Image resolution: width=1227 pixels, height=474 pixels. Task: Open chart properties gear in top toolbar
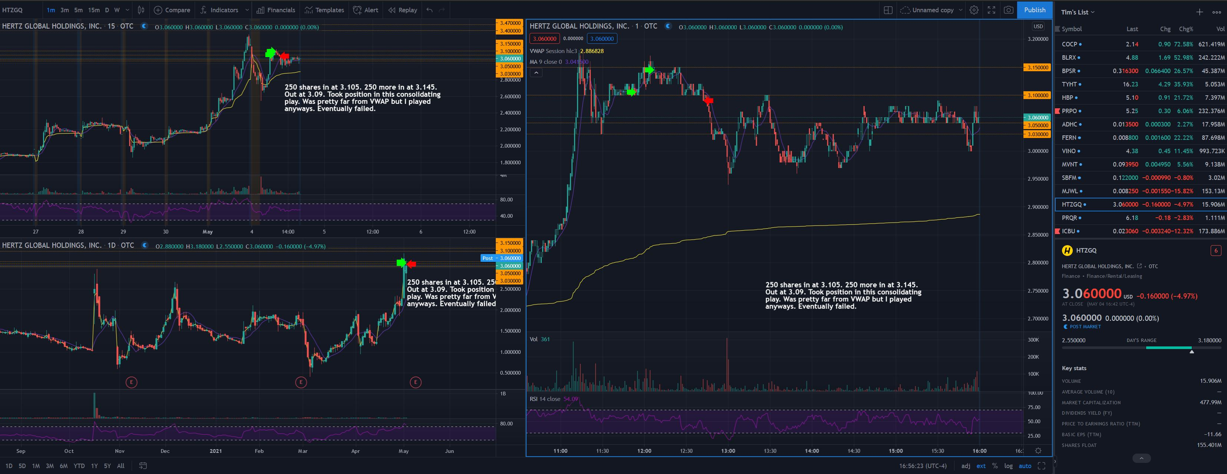(x=974, y=10)
